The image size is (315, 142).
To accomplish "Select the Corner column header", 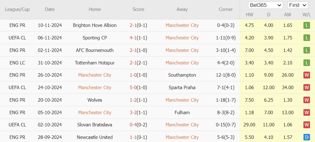I will 225,9.
